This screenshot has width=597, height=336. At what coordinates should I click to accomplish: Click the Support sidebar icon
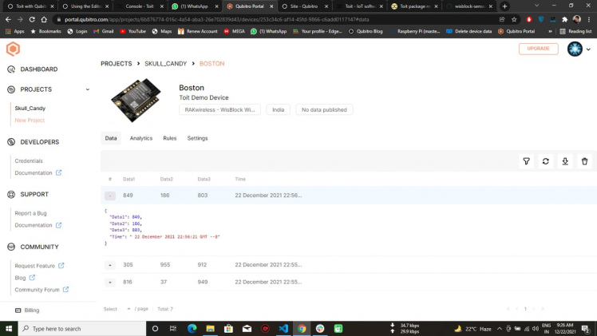(11, 195)
